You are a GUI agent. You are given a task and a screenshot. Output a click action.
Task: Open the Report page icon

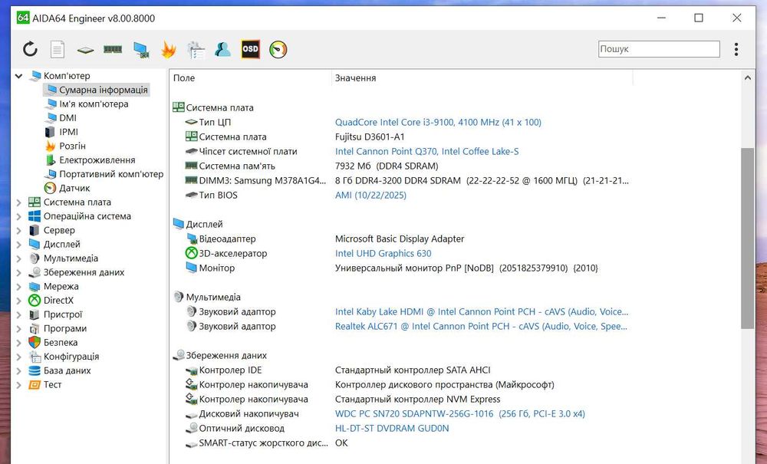click(58, 49)
